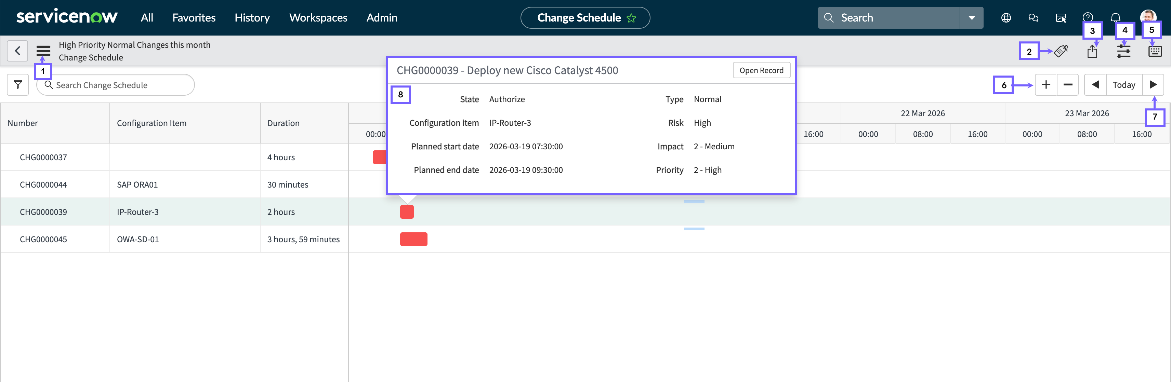The image size is (1171, 382).
Task: Click the Impact value '2 - Medium'
Action: (x=714, y=146)
